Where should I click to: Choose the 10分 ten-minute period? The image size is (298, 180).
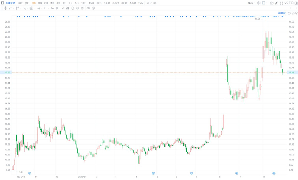click(84, 3)
